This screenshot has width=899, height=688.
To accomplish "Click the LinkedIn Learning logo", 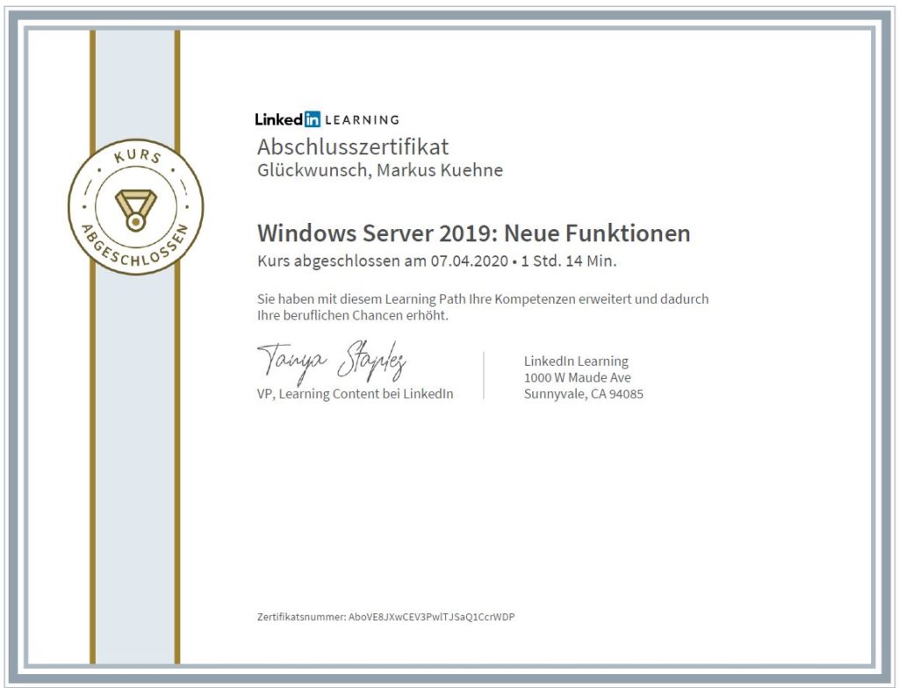I will tap(327, 119).
